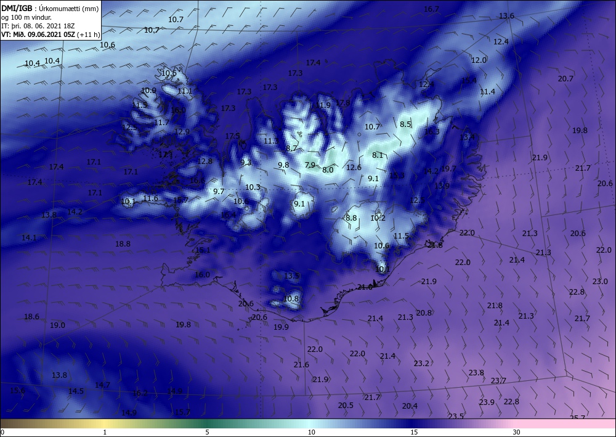The height and width of the screenshot is (437, 616).
Task: Select the 11.4 map value
Action: [487, 92]
